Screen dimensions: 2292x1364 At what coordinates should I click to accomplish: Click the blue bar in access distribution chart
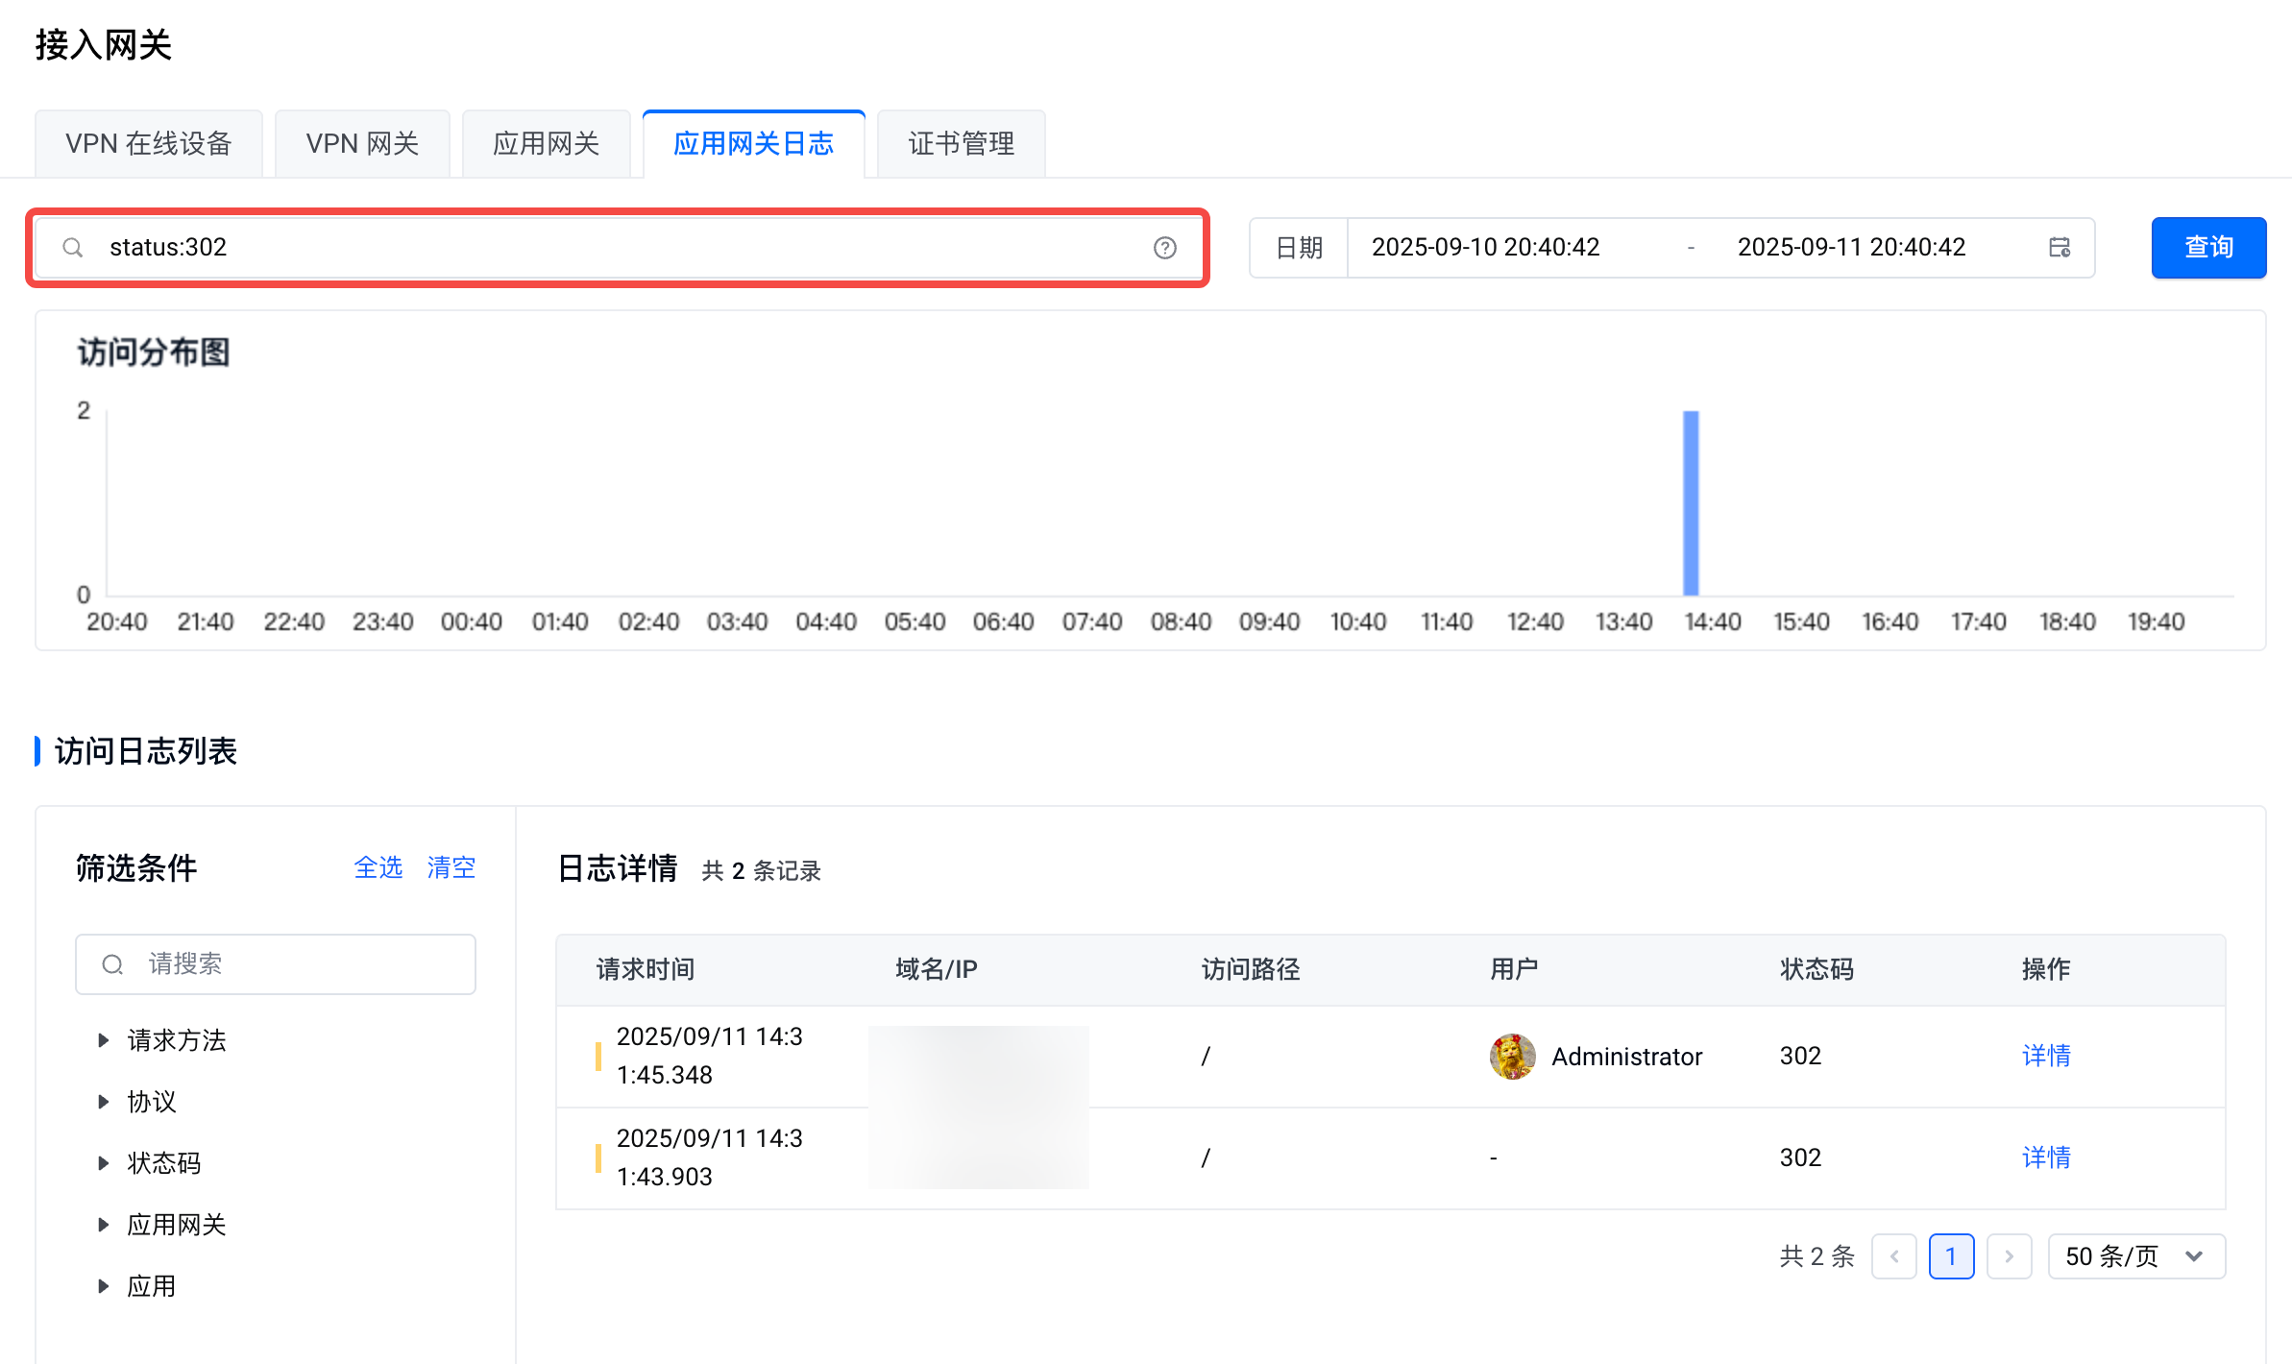(1691, 503)
